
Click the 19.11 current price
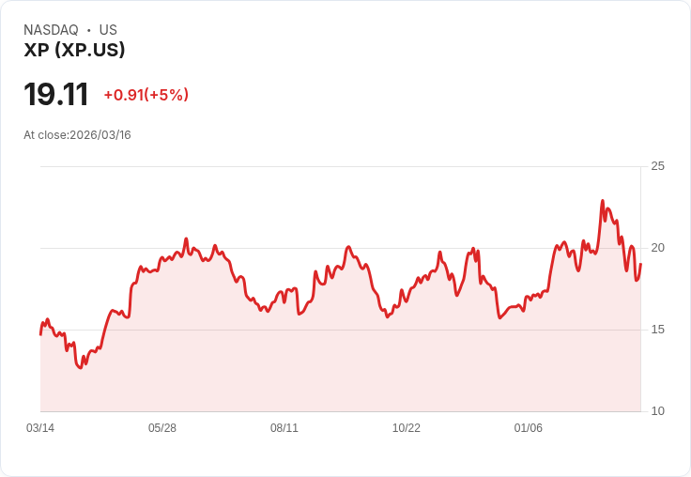56,94
